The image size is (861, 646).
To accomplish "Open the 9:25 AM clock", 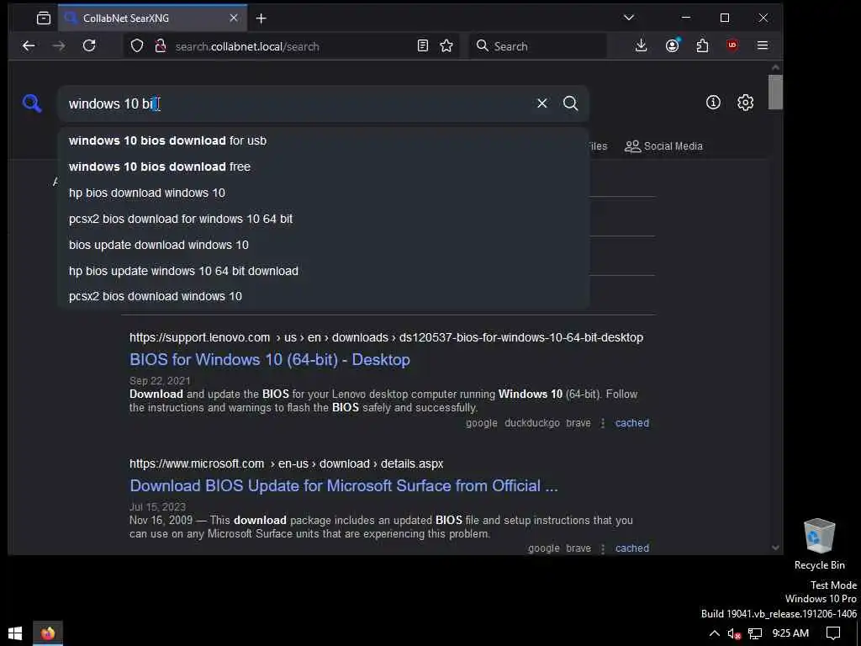I will 790,633.
